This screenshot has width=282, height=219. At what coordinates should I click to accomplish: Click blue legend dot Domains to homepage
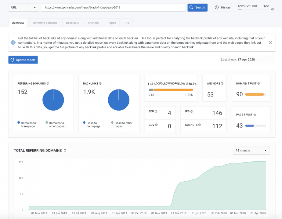[x=19, y=122]
